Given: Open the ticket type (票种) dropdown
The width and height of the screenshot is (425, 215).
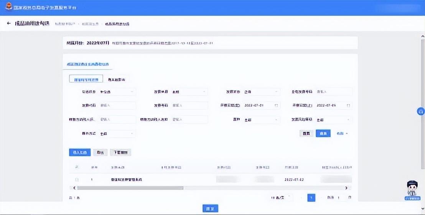Looking at the screenshot, I should [261, 119].
